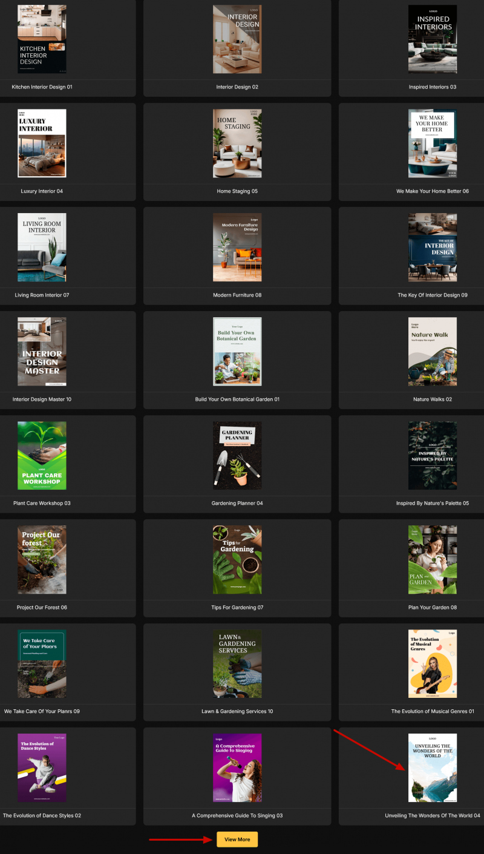This screenshot has width=484, height=854.
Task: Click 'Unveiling The Wonders Of The World 04' caption
Action: pyautogui.click(x=433, y=816)
